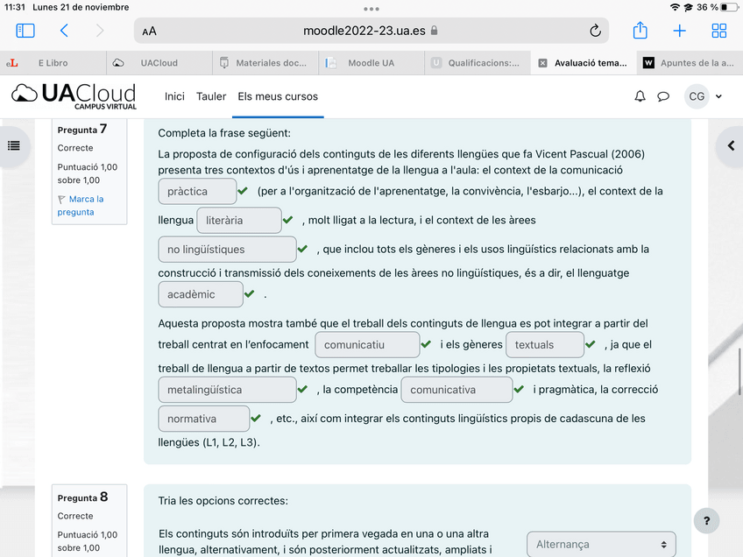The height and width of the screenshot is (557, 743).
Task: Click the 'metalingüística' answer field
Action: (227, 390)
